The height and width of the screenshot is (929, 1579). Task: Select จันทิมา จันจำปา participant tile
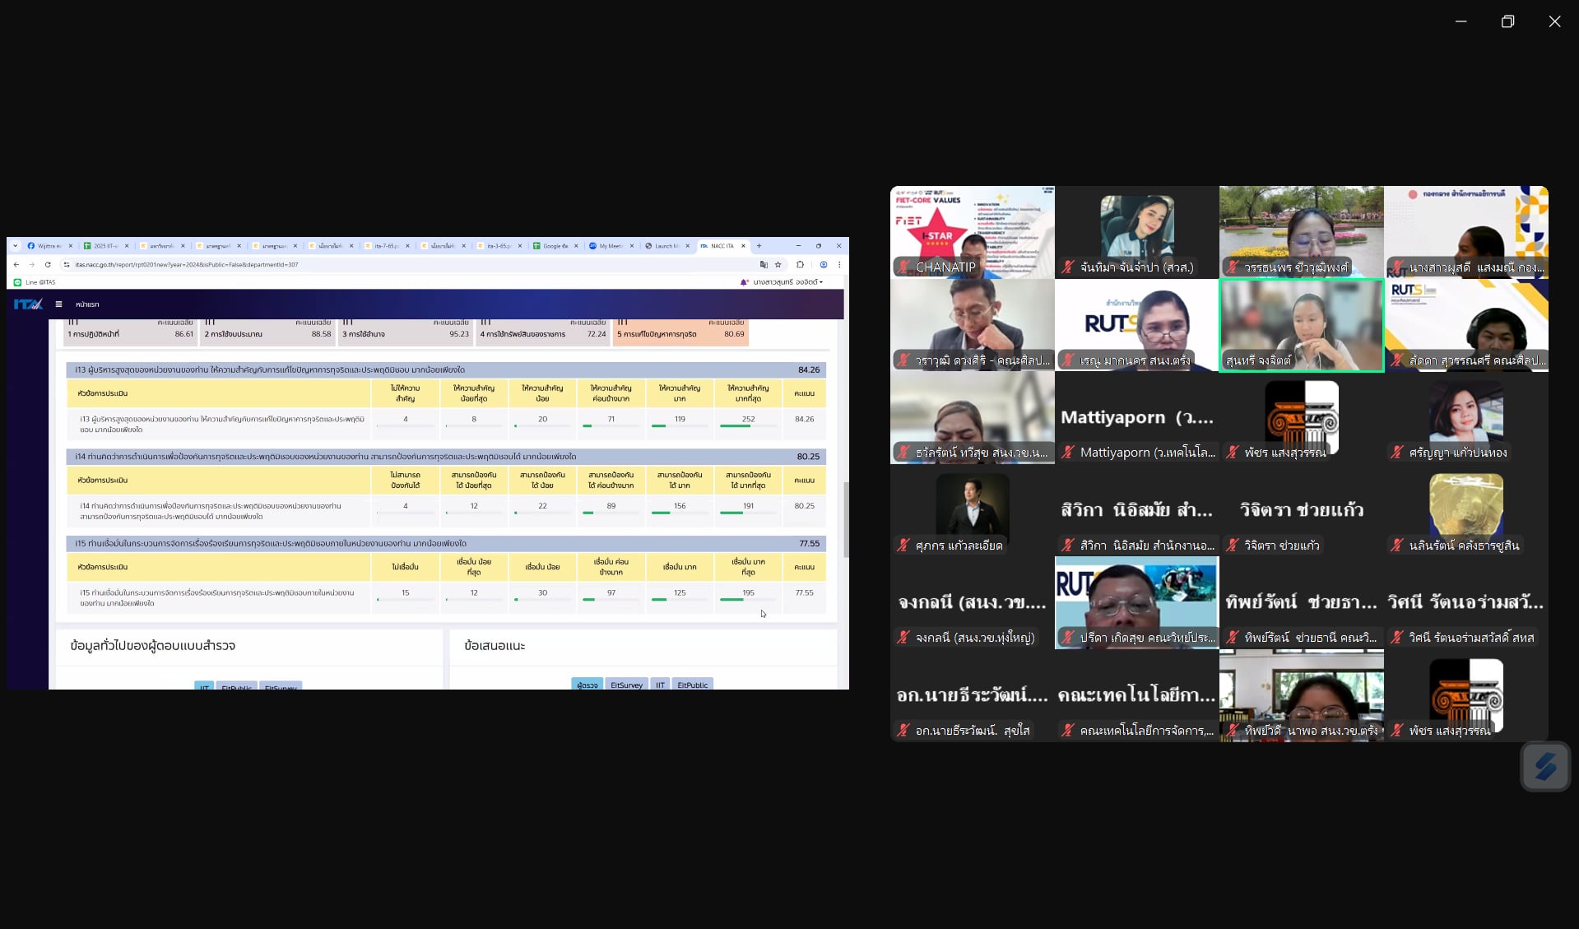[x=1137, y=232]
